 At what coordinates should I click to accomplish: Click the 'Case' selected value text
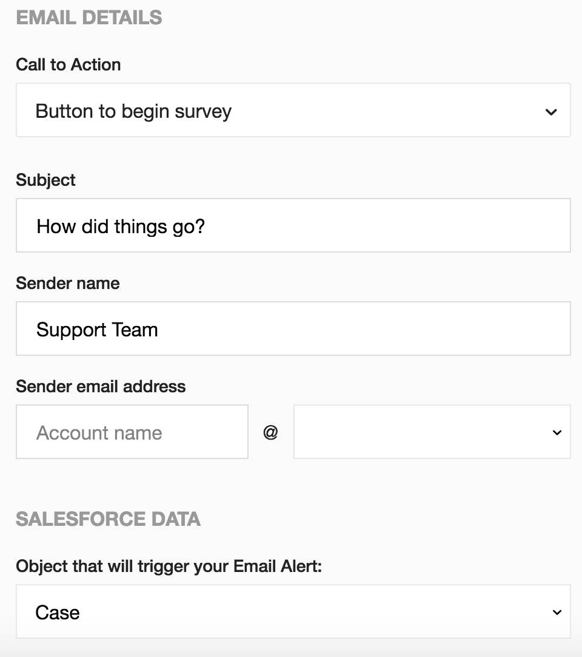[x=58, y=612]
